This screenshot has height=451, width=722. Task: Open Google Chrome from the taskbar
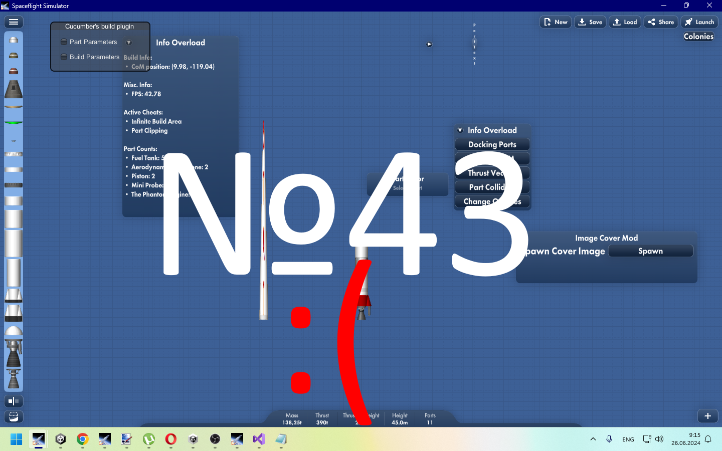[x=83, y=439]
